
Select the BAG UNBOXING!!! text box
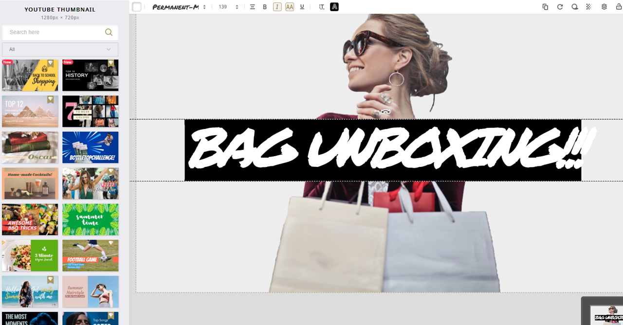383,150
